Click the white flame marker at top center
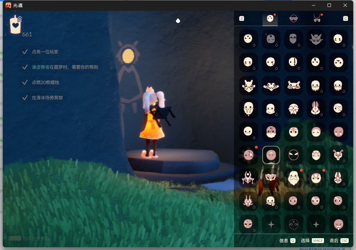356x250 pixels. coord(178,20)
